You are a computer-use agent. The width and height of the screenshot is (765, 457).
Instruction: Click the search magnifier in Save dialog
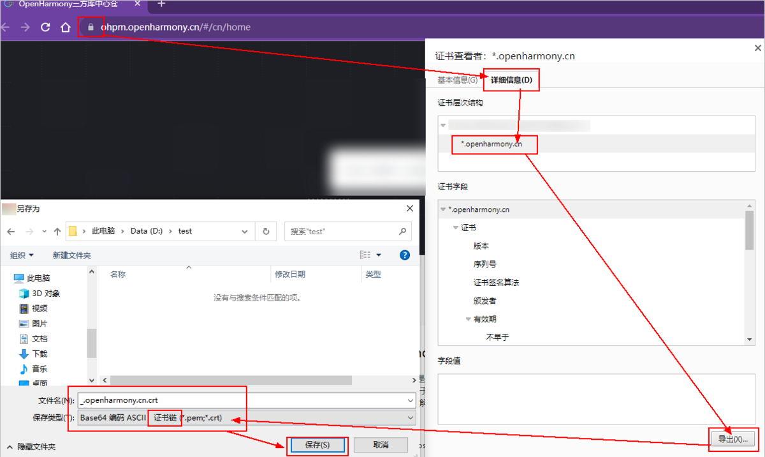click(402, 231)
